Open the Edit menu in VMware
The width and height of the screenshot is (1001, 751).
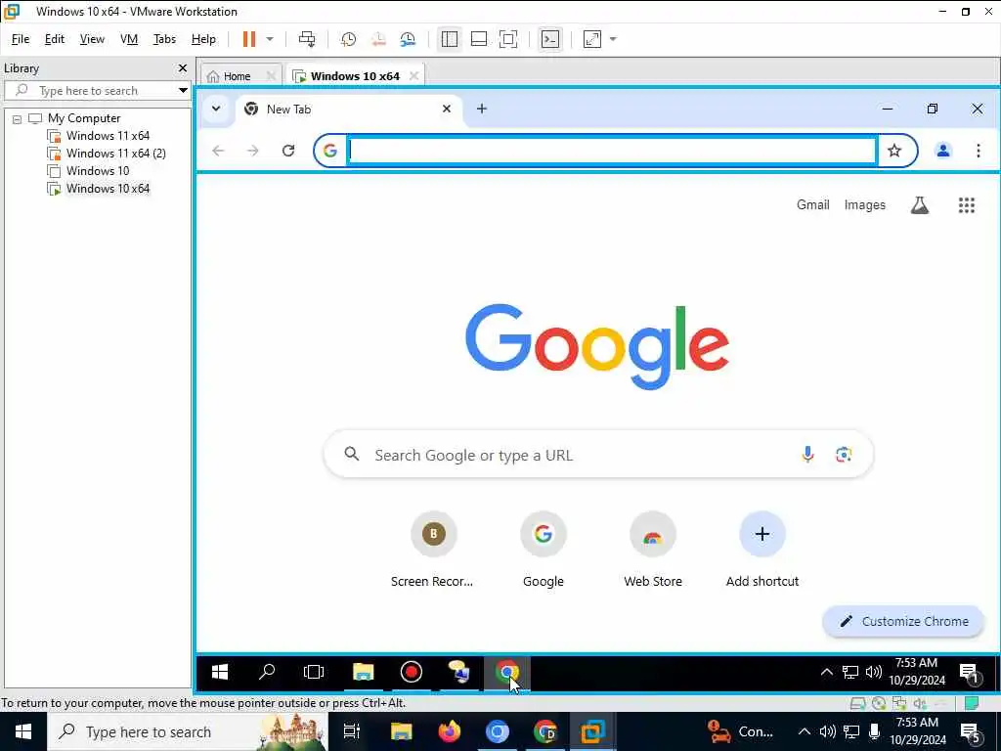55,39
